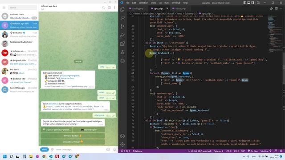This screenshot has height=160, width=285.
Task: Click the Telegram attach file paperclip
Action: 52,149
